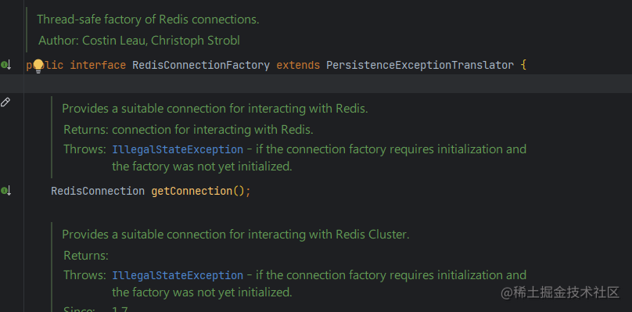Click the empty Returns label in the Cluster doc
Screen dimensions: 632x312
(x=86, y=256)
